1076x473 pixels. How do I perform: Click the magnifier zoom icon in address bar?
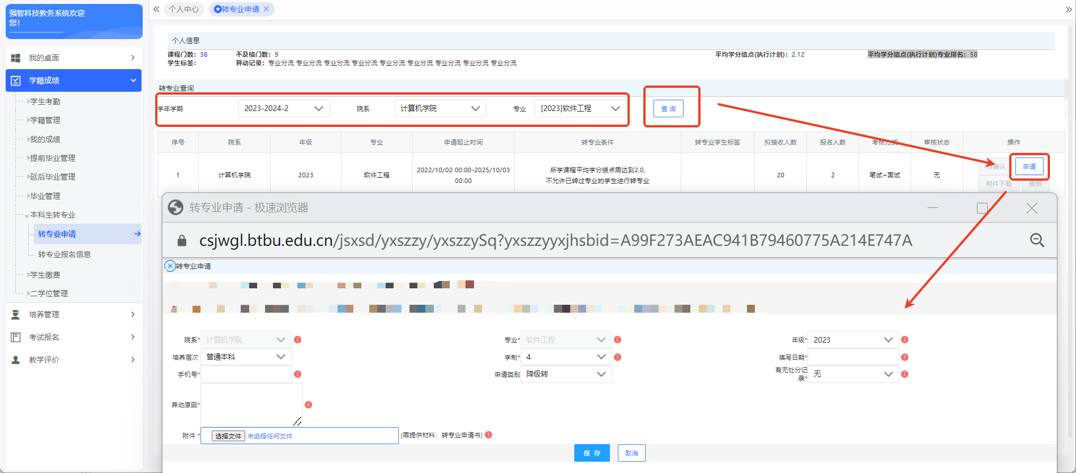(1037, 240)
